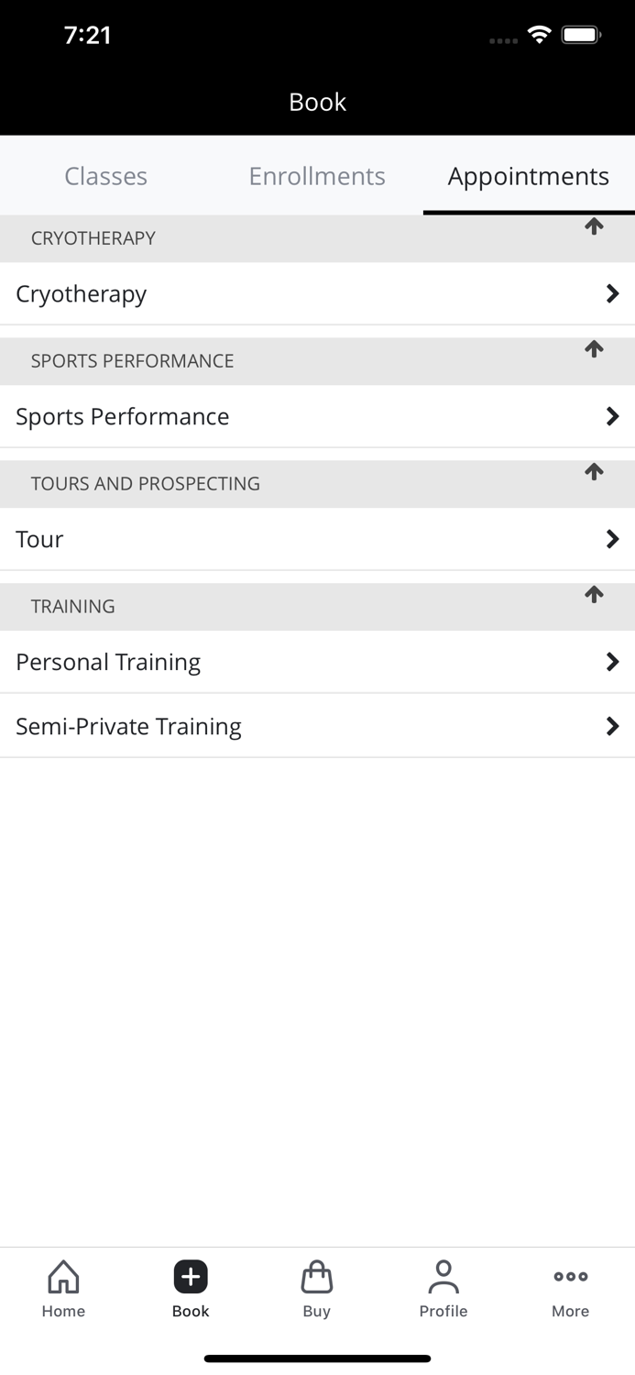Open the Sports Performance appointment option

(123, 417)
